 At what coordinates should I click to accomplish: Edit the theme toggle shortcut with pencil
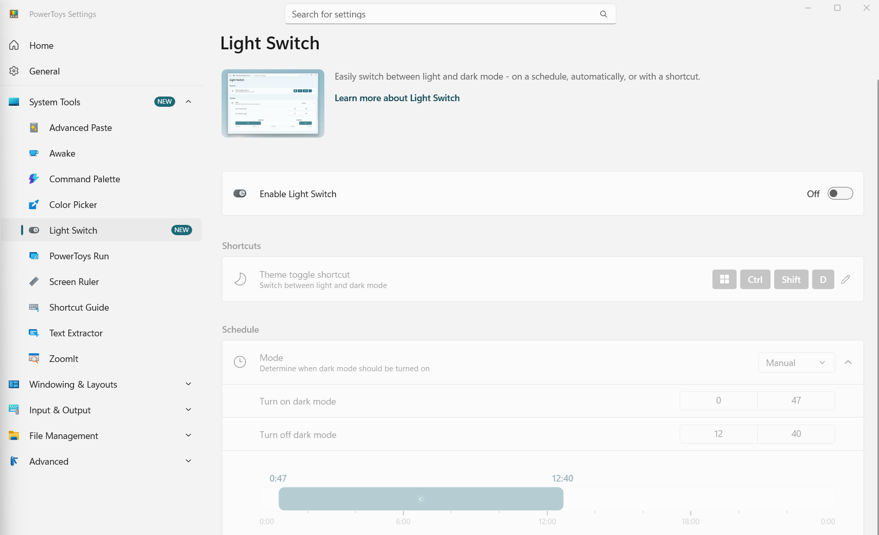(x=846, y=279)
